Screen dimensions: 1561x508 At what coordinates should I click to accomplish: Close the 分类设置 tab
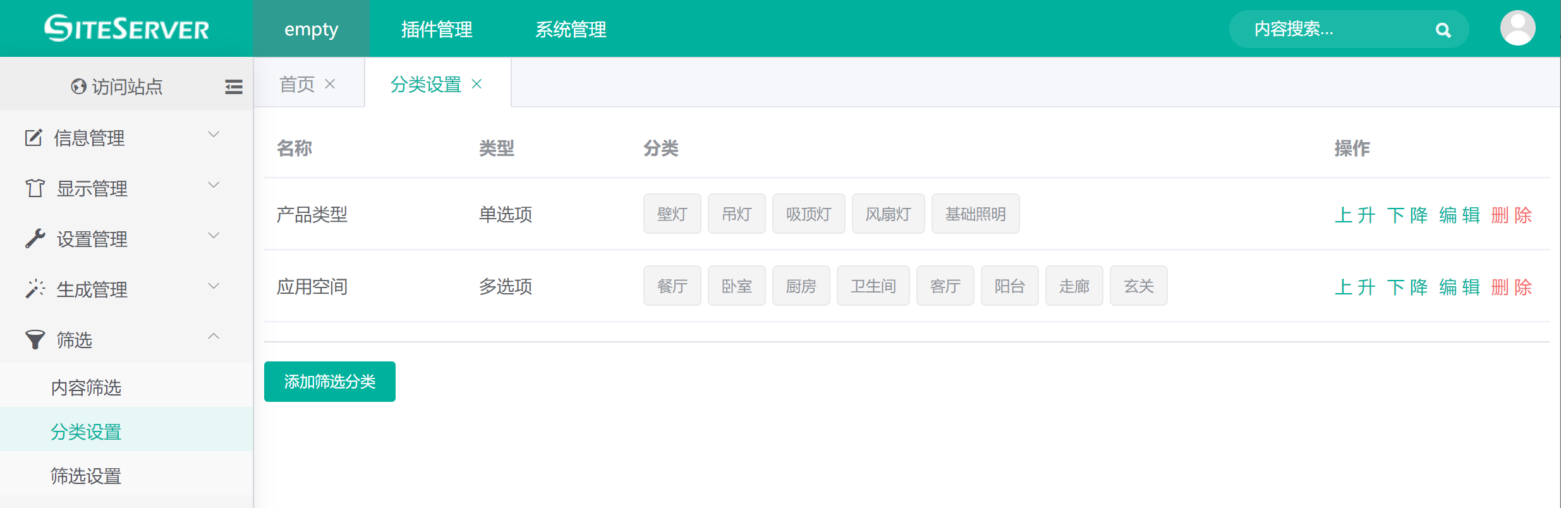click(x=477, y=84)
